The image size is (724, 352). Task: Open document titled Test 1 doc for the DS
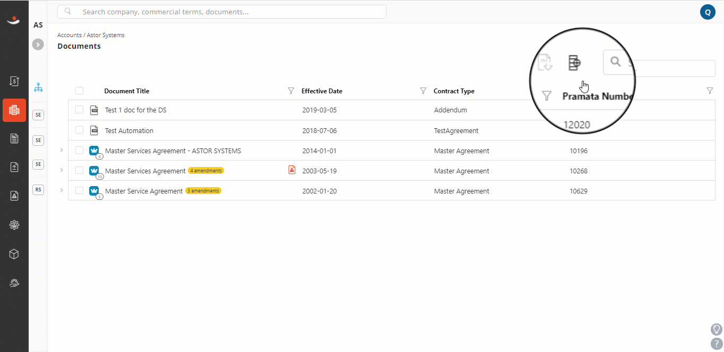(136, 110)
